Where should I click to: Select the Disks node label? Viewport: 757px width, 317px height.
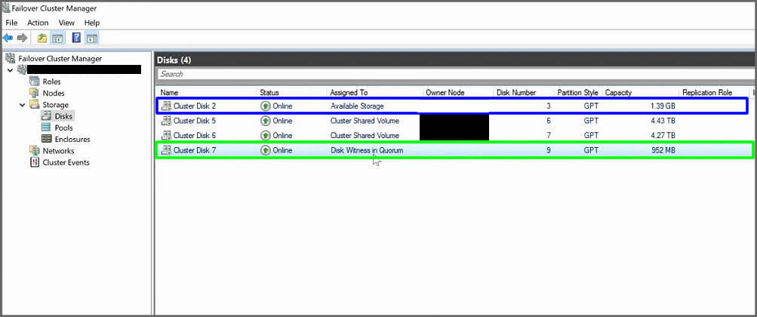click(63, 116)
